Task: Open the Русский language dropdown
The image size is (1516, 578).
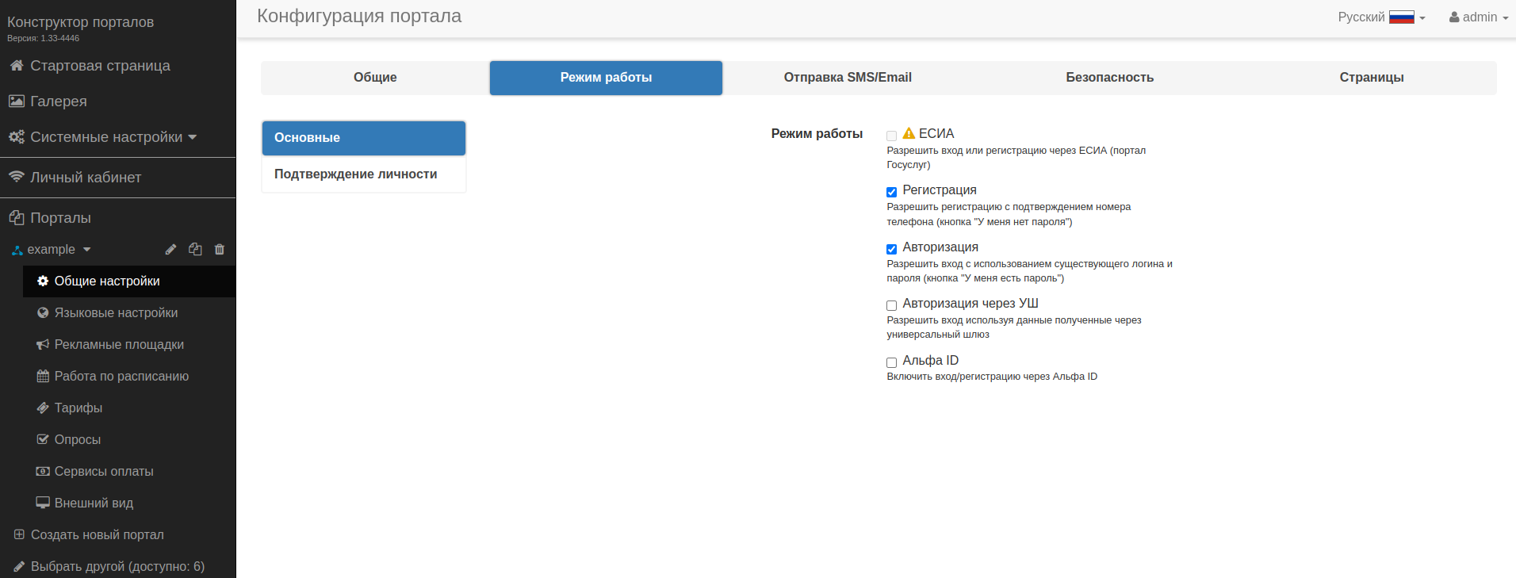Action: coord(1380,17)
